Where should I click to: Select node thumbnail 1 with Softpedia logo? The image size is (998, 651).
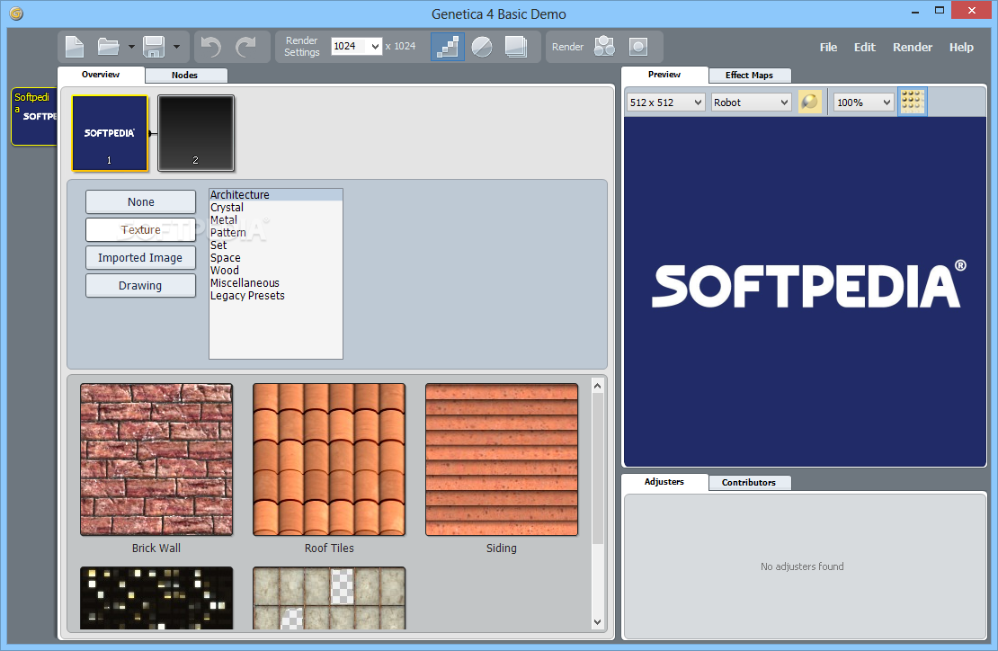point(110,133)
